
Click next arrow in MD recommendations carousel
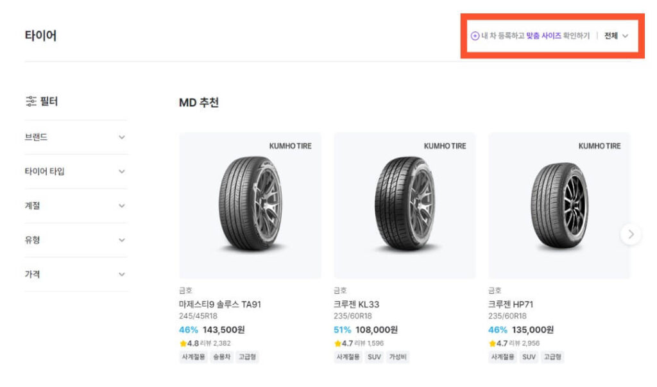[x=631, y=234]
